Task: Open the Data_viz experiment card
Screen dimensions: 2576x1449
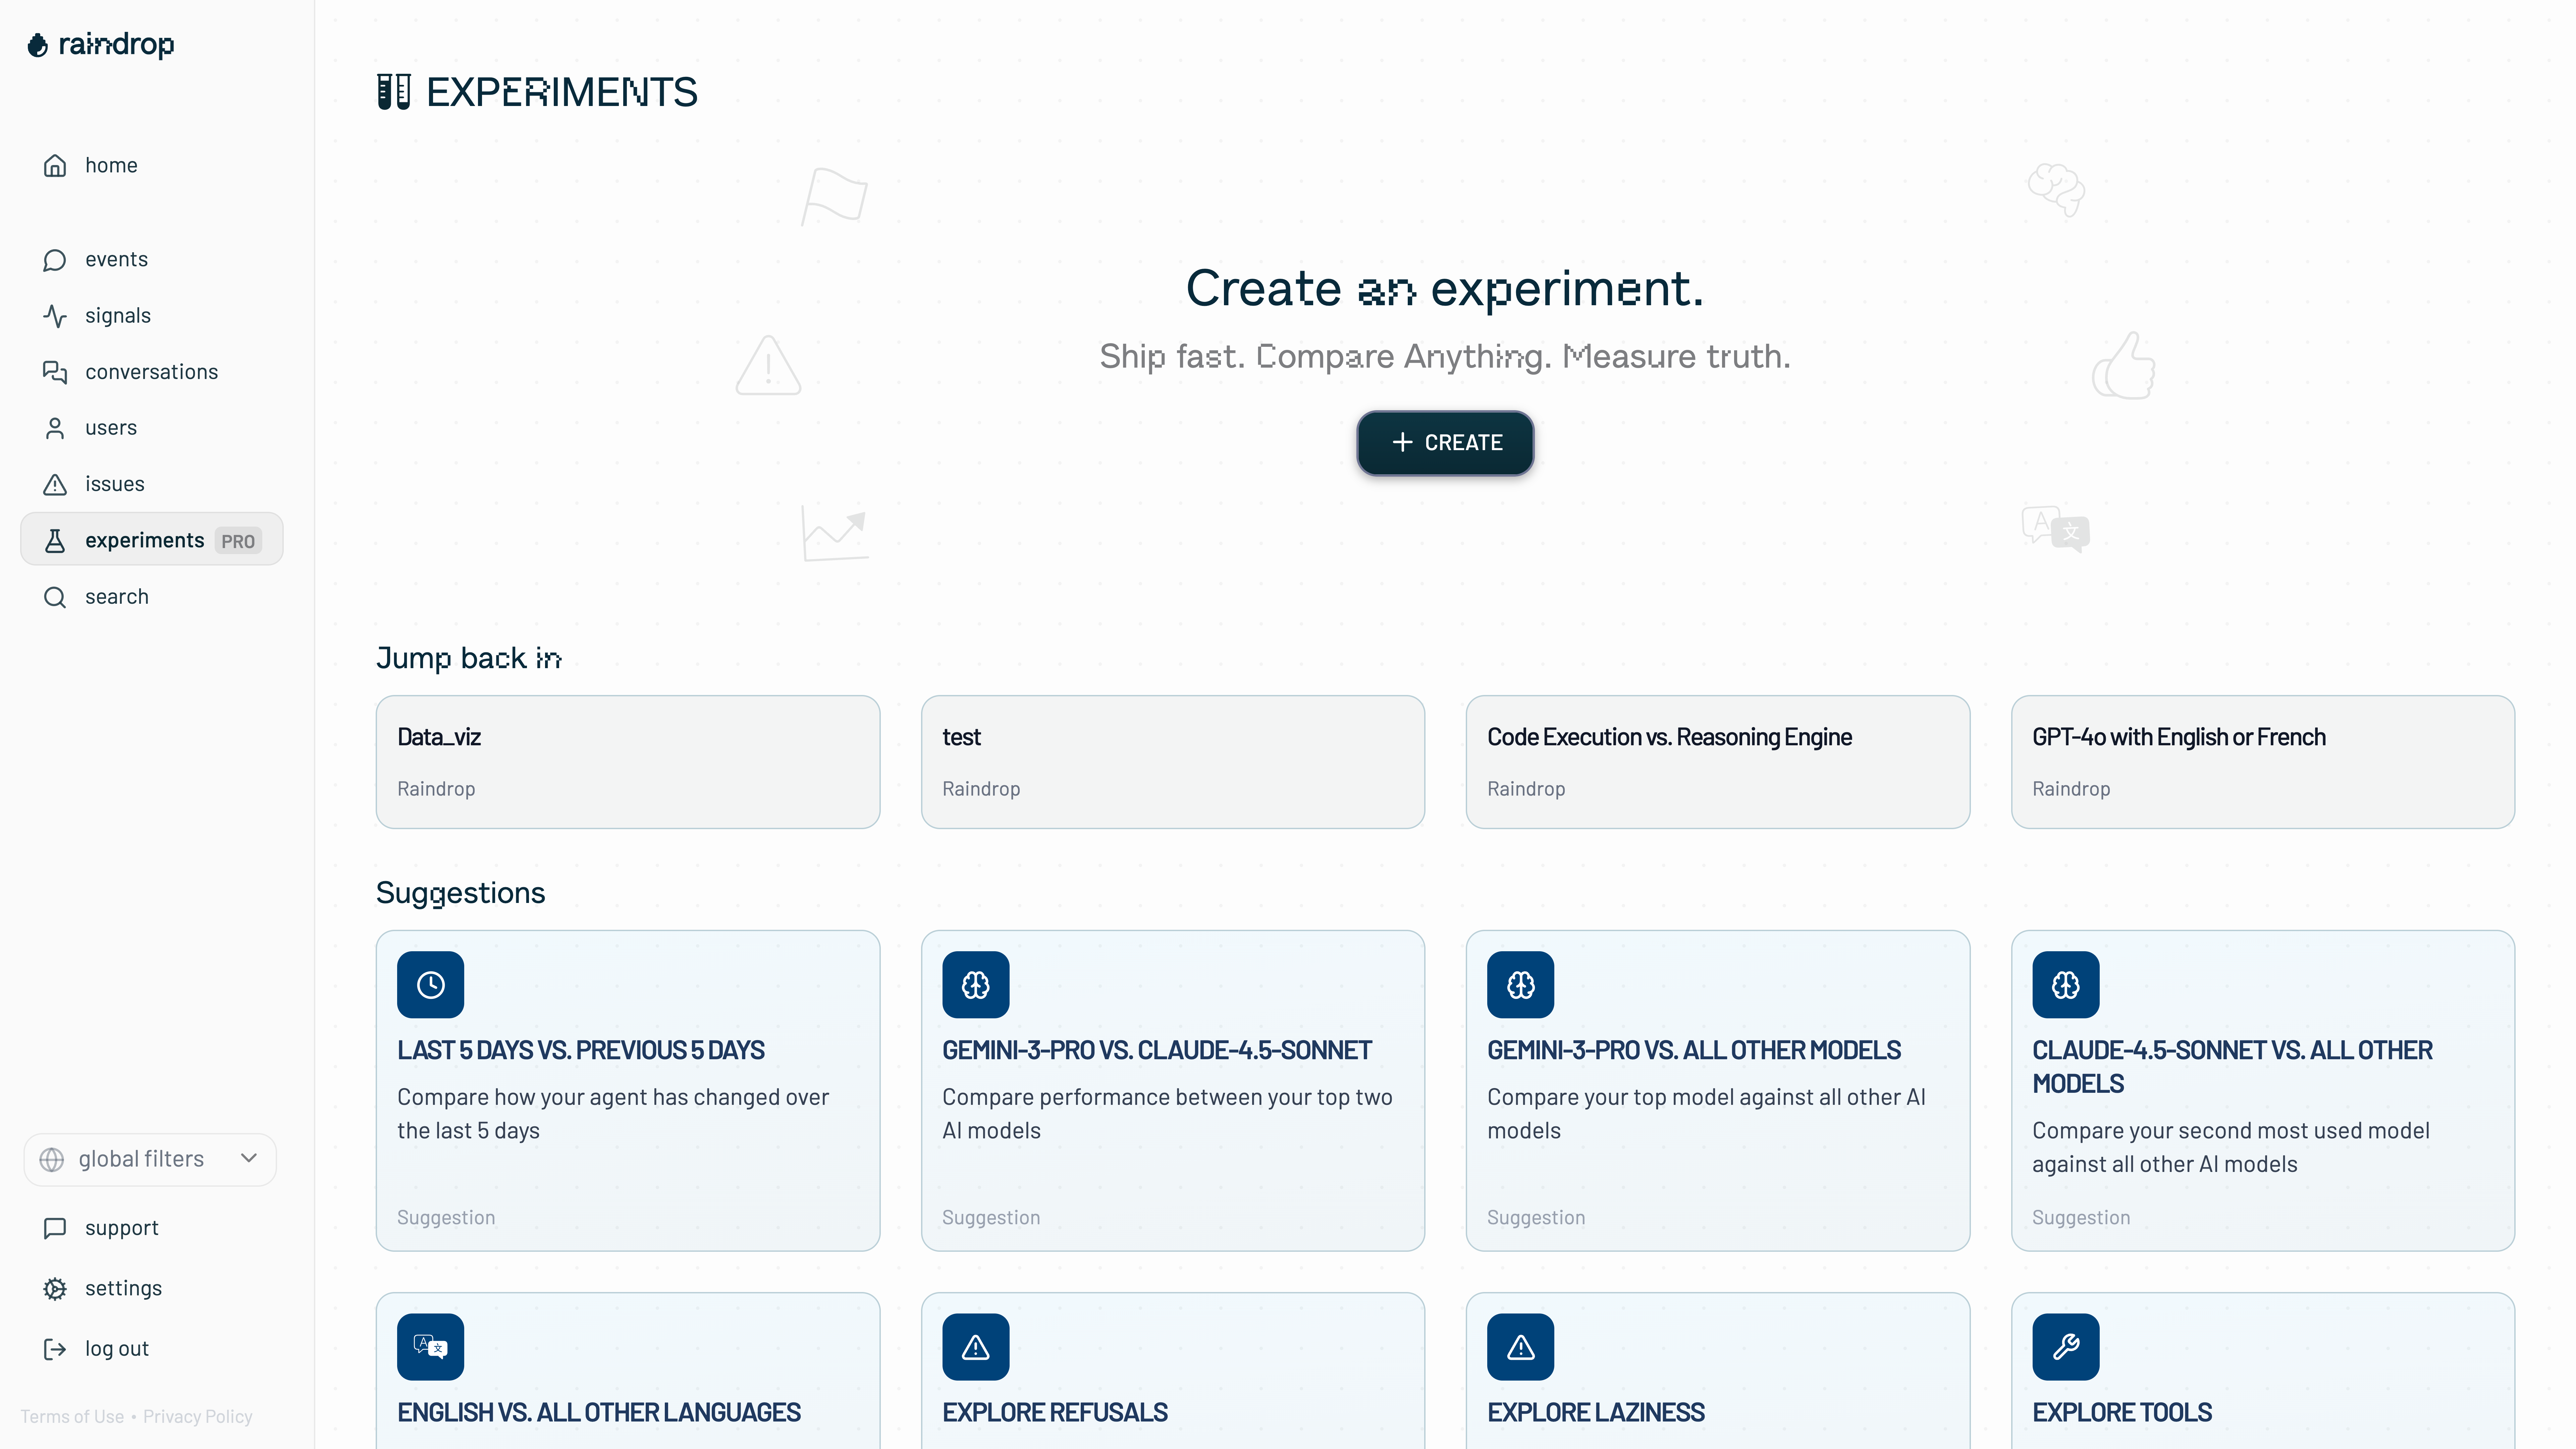Action: (627, 762)
